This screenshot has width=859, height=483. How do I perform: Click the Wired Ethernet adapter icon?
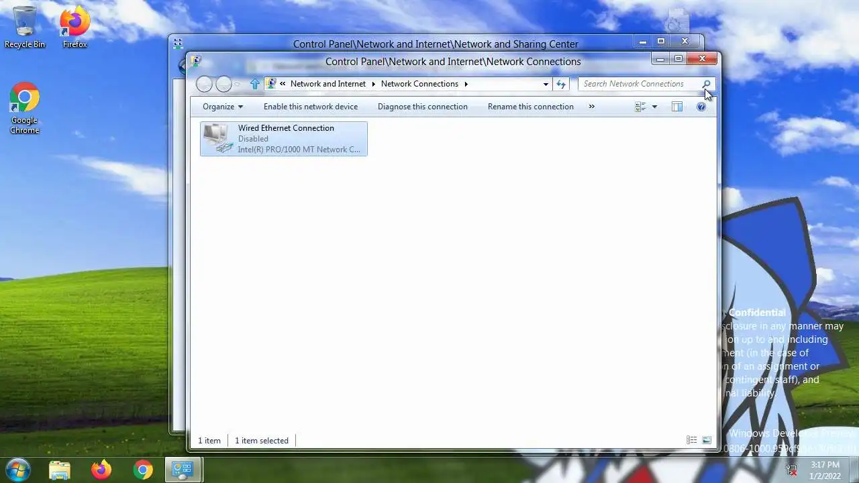click(217, 138)
